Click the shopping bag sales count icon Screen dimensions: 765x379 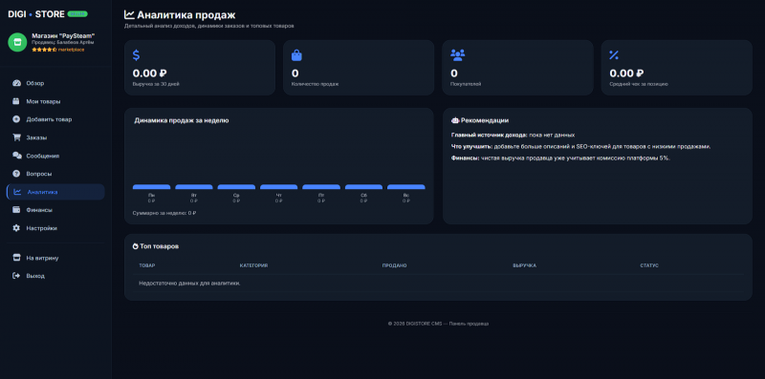click(296, 55)
